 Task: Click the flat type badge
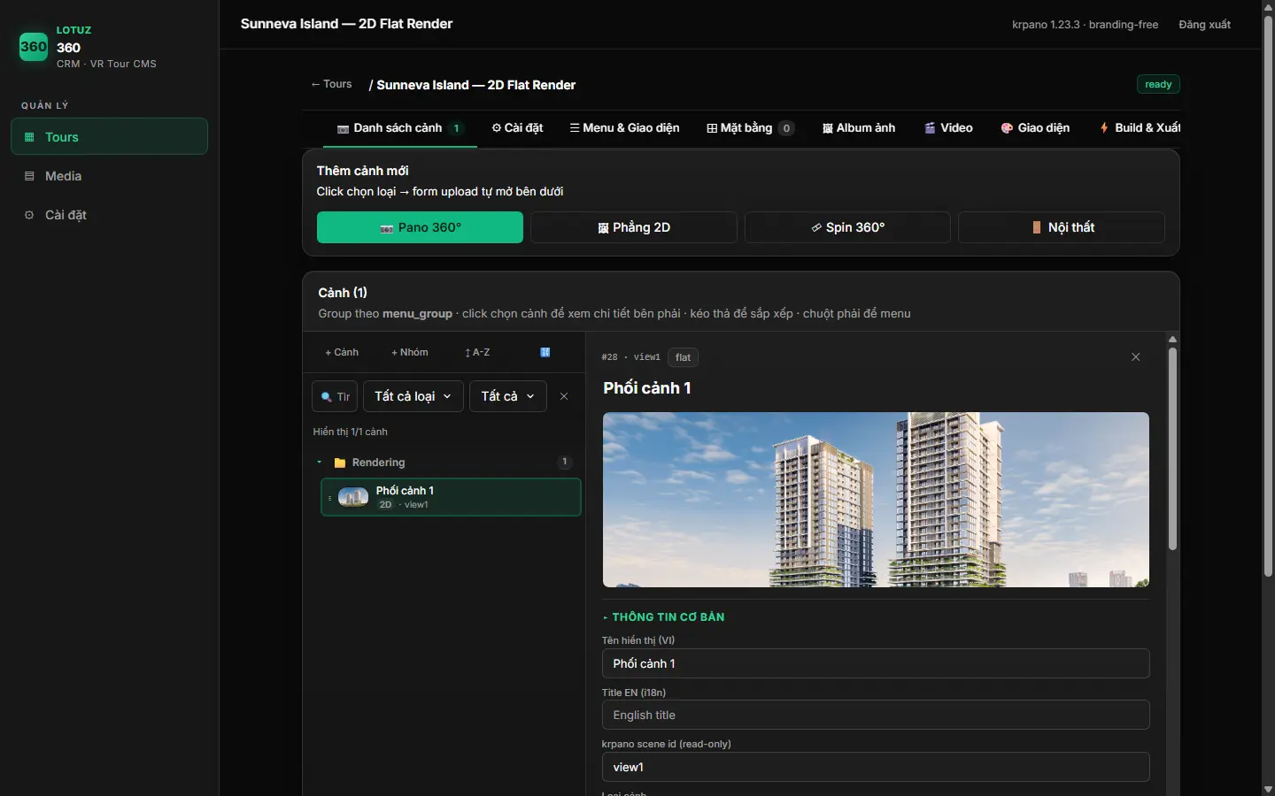[683, 357]
